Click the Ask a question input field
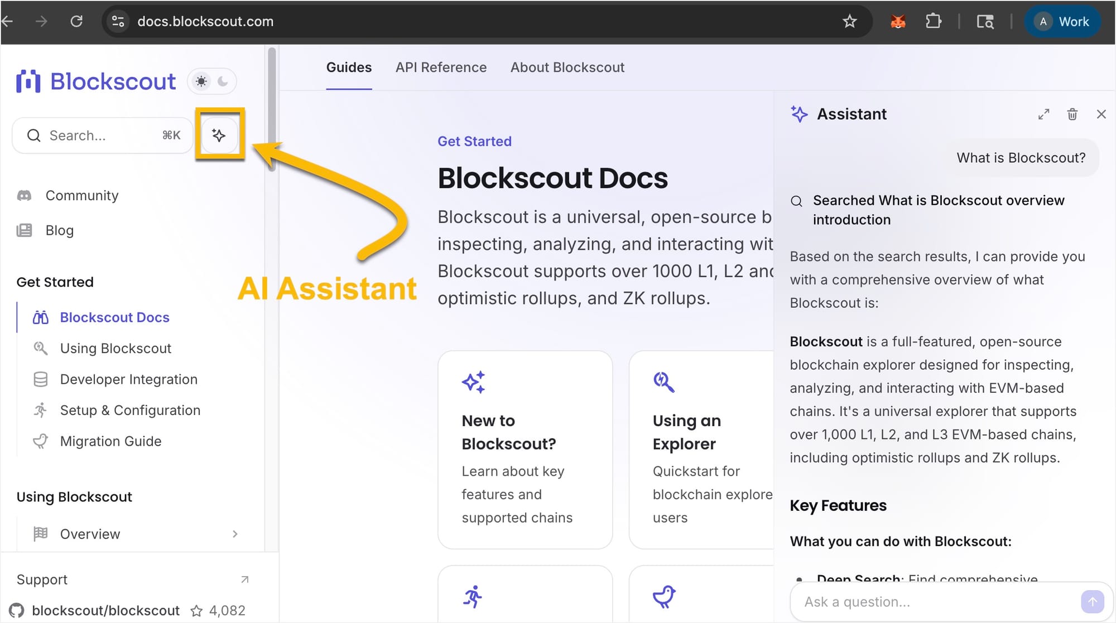Screen dimensions: 1116x623 point(921,601)
